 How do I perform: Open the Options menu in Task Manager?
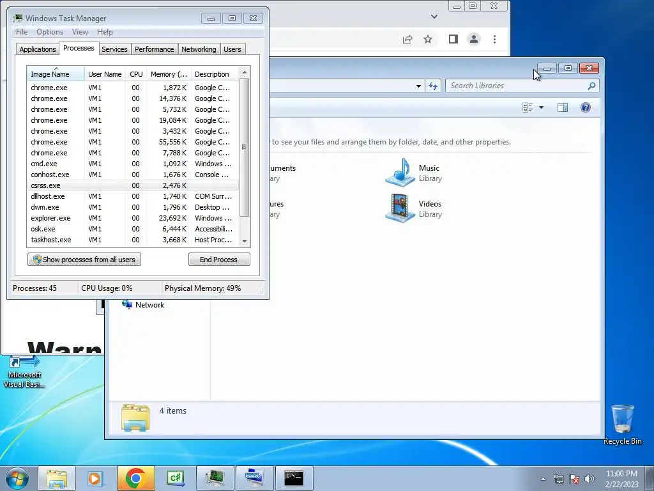(x=50, y=32)
